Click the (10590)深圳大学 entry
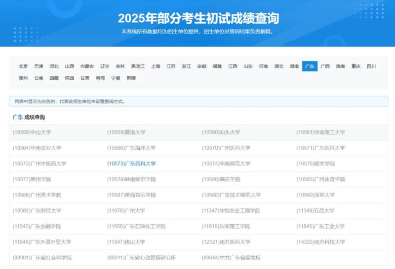Viewport: 395px width, 269px height. 316,195
